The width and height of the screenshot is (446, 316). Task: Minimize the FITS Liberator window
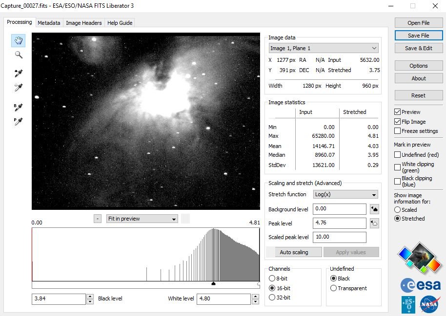(391, 6)
